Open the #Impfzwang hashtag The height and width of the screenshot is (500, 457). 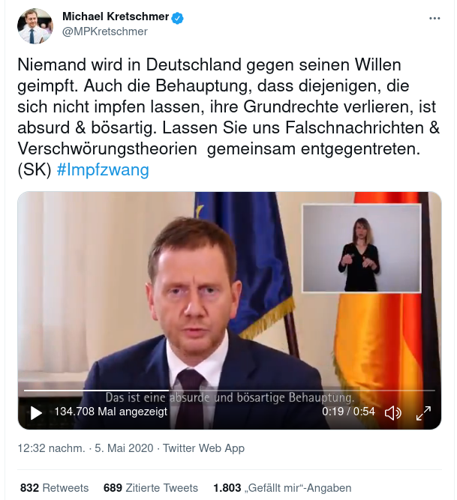tap(103, 169)
